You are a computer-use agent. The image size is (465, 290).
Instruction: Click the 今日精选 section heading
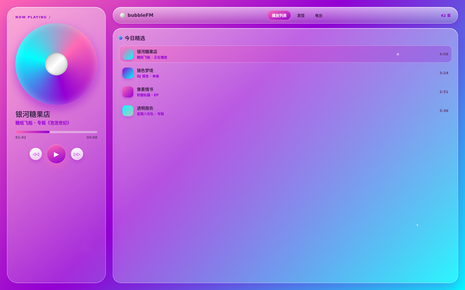(x=135, y=38)
